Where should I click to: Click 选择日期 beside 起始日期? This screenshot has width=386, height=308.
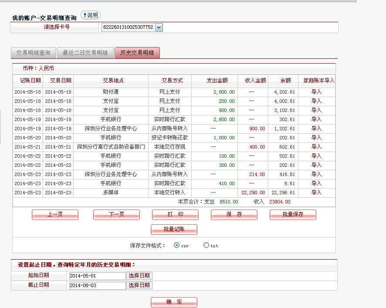pyautogui.click(x=139, y=276)
